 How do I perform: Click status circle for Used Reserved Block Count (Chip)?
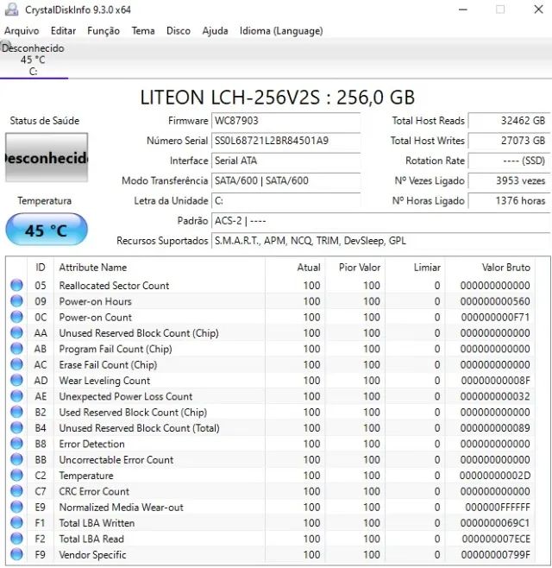pos(16,413)
